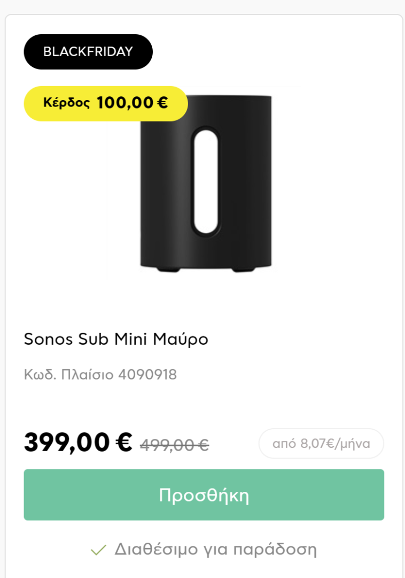Screen dimensions: 405x578
Task: Select the product code number 4090918
Action: [x=147, y=375]
